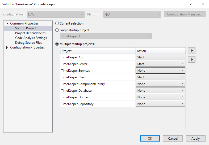209x145 pixels.
Task: Select the Current selection radio option
Action: 57,23
